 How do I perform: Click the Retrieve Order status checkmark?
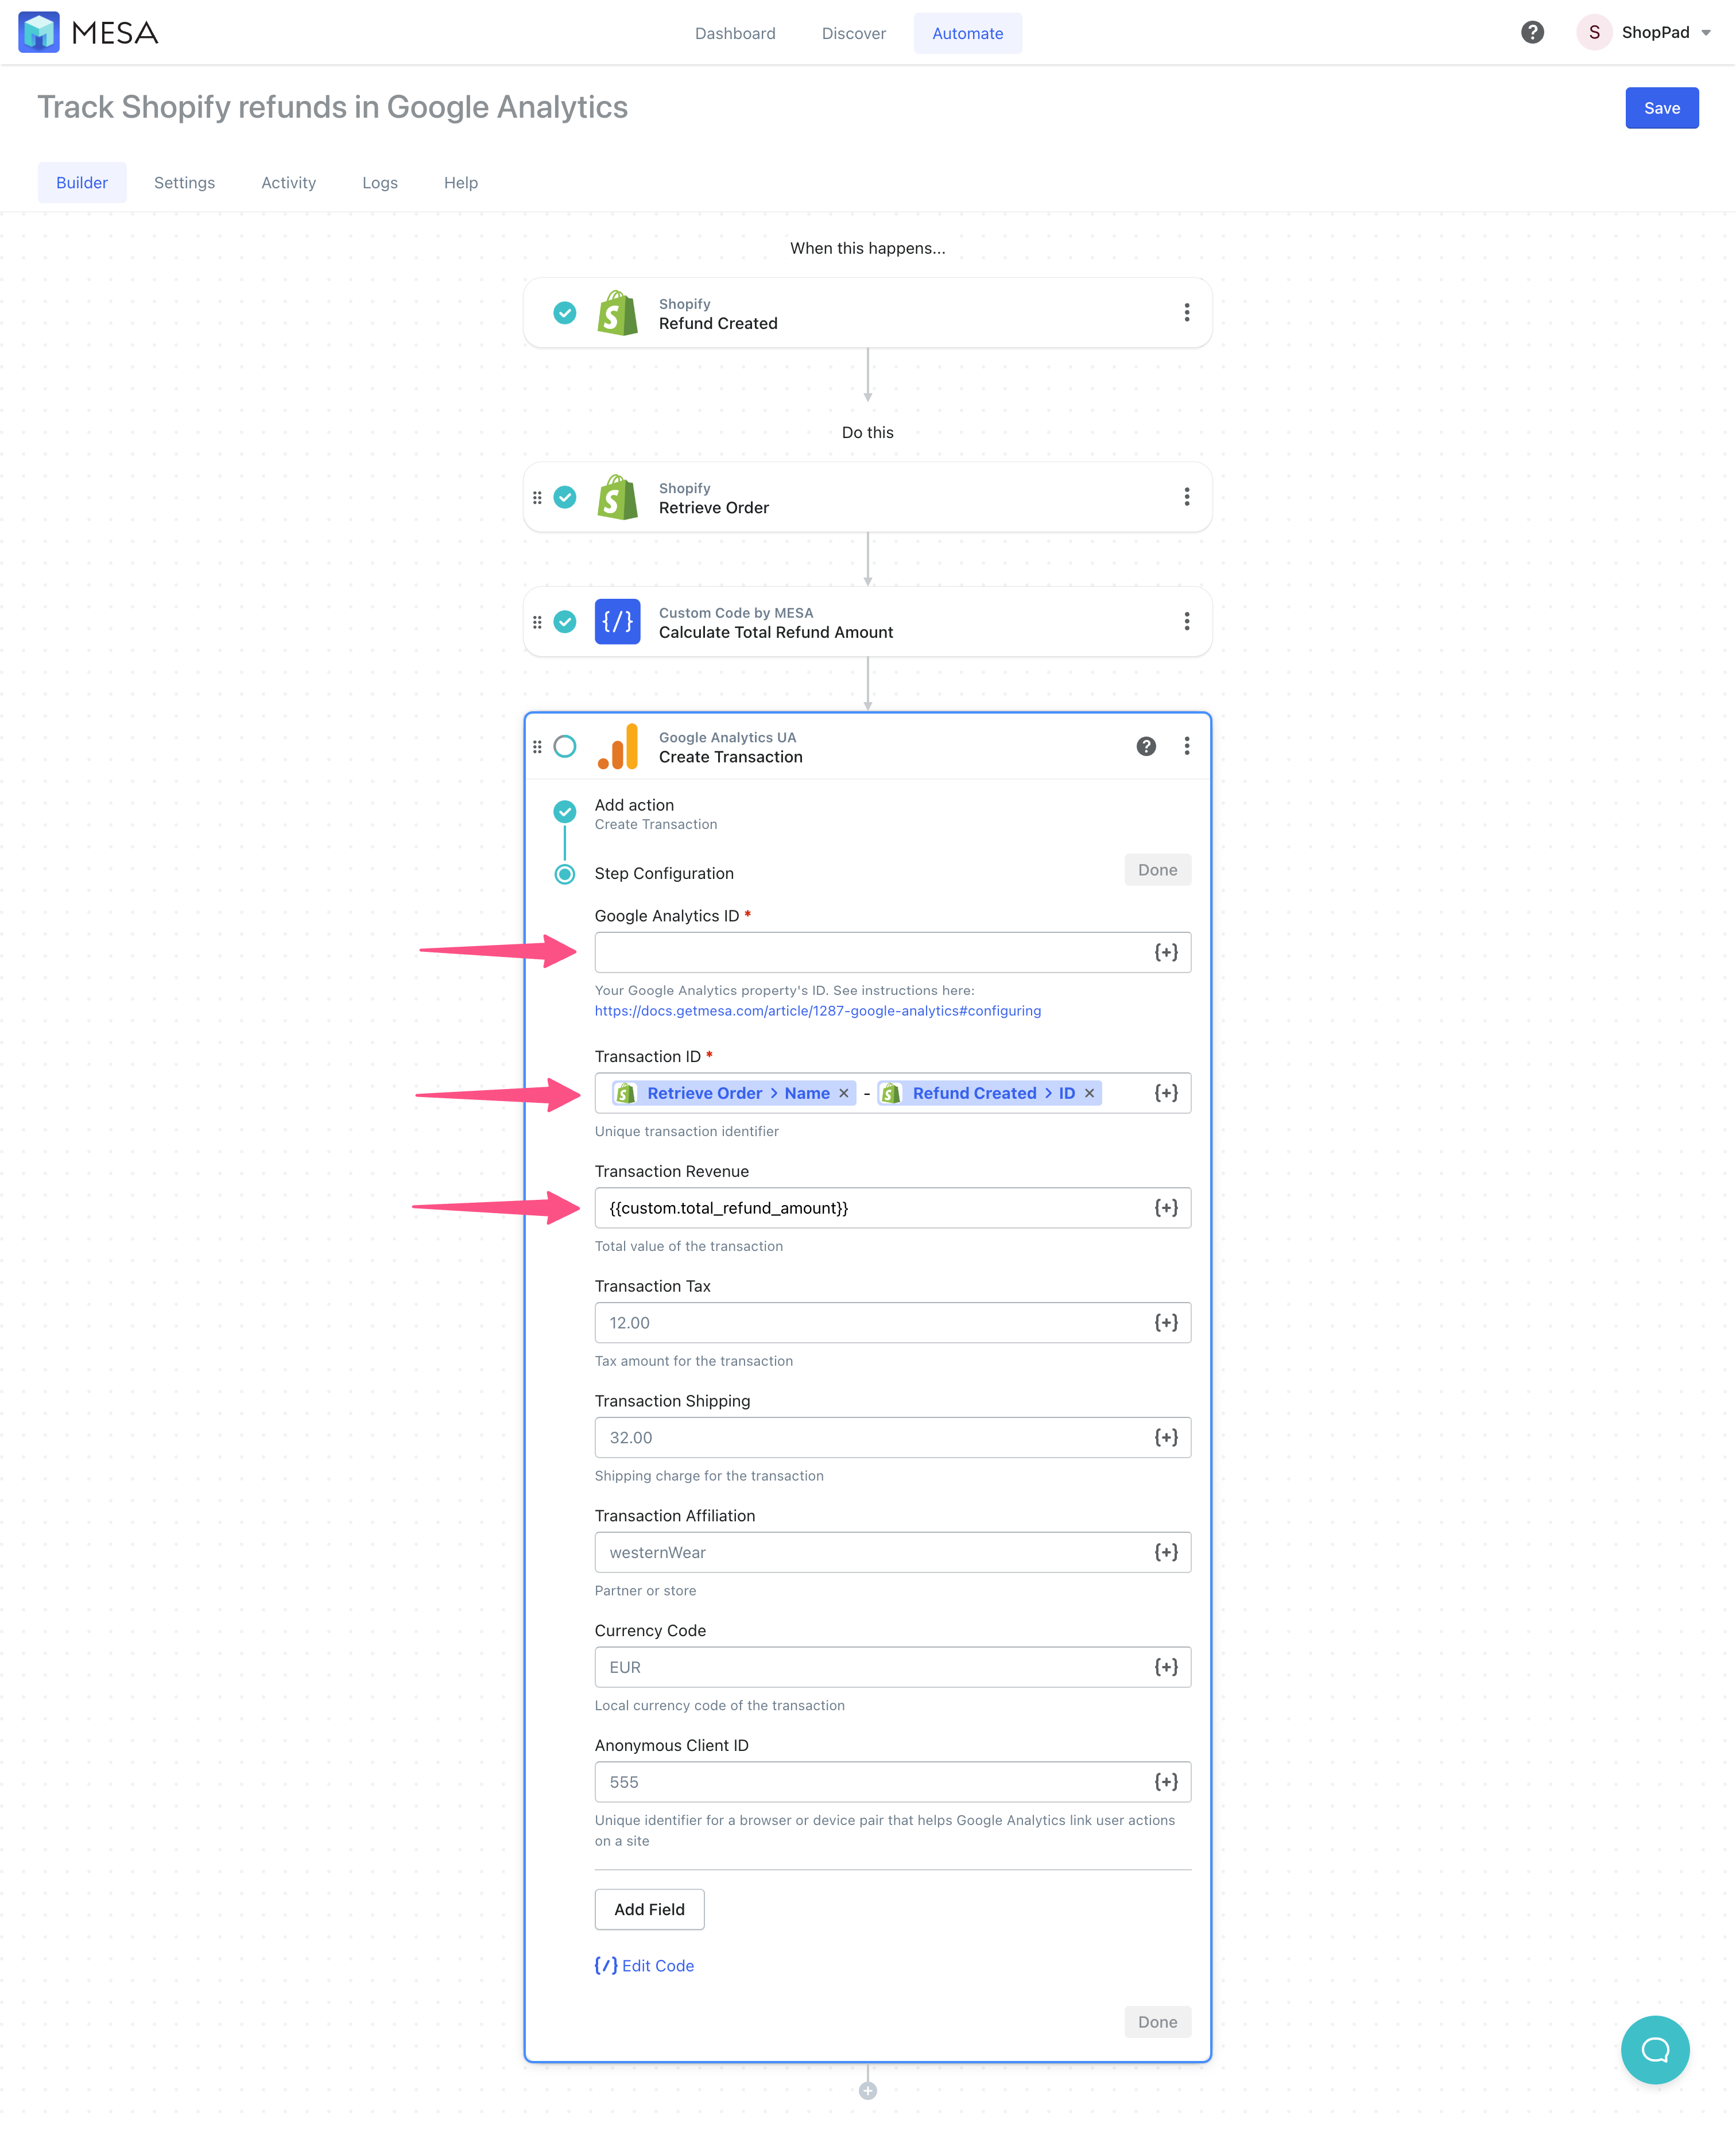pos(565,497)
